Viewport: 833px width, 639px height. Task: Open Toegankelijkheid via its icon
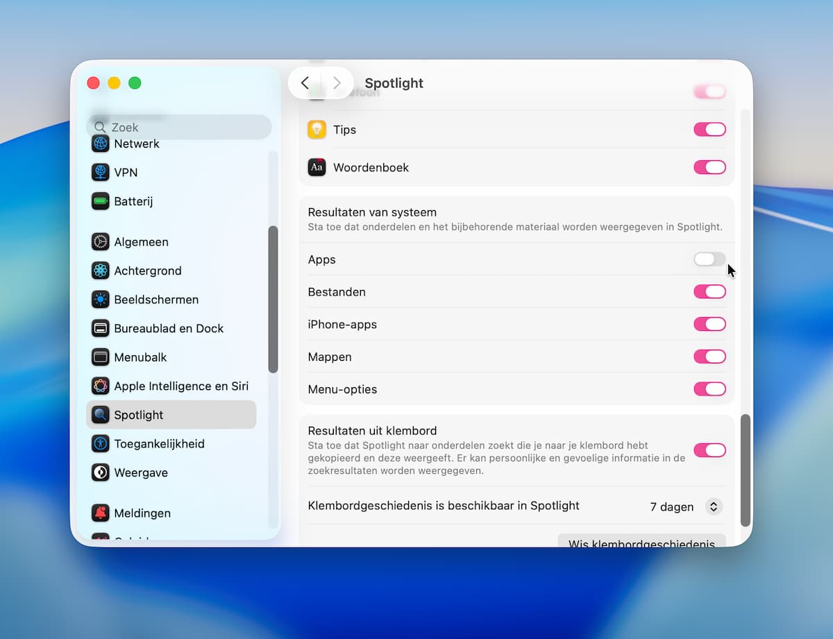point(101,443)
